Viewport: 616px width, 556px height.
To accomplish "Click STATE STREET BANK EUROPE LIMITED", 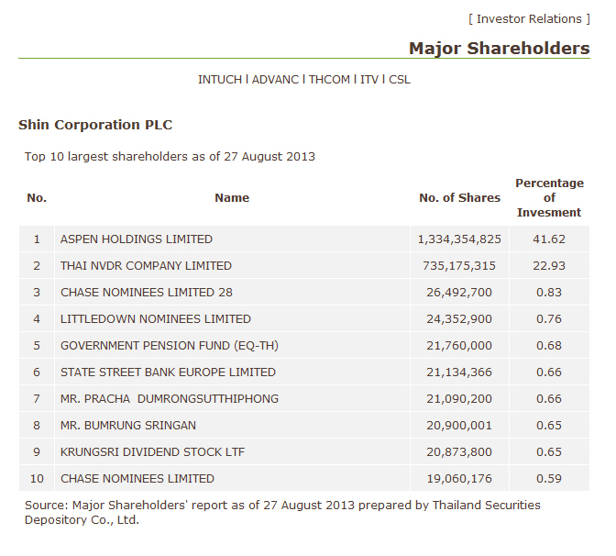I will pos(168,373).
